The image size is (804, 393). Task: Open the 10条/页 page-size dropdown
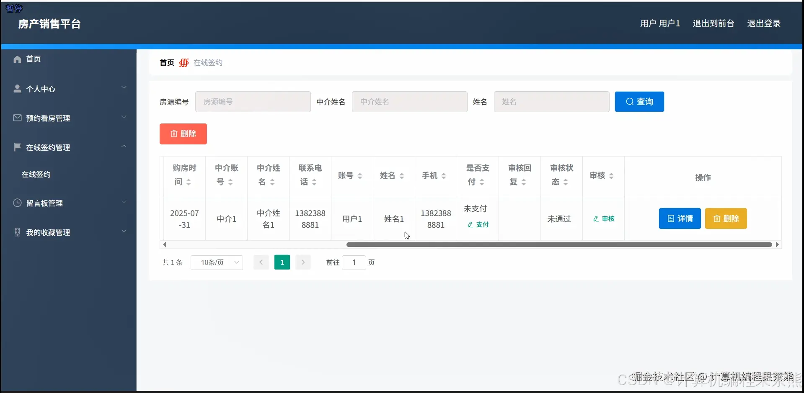point(217,262)
